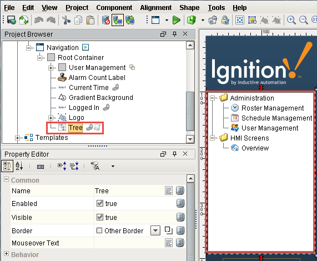Screen dimensions: 317x261
Task: Expand the Logo node in Project Browser
Action: tap(51, 118)
